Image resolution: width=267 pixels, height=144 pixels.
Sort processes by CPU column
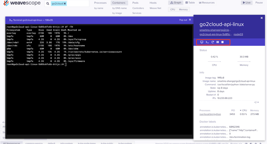tap(243, 110)
